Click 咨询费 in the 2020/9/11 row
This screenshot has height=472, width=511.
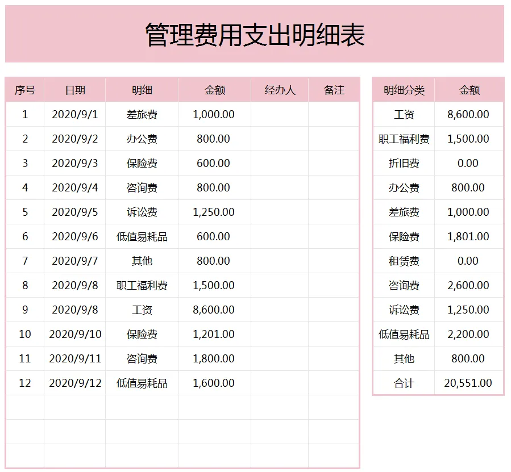(x=142, y=358)
